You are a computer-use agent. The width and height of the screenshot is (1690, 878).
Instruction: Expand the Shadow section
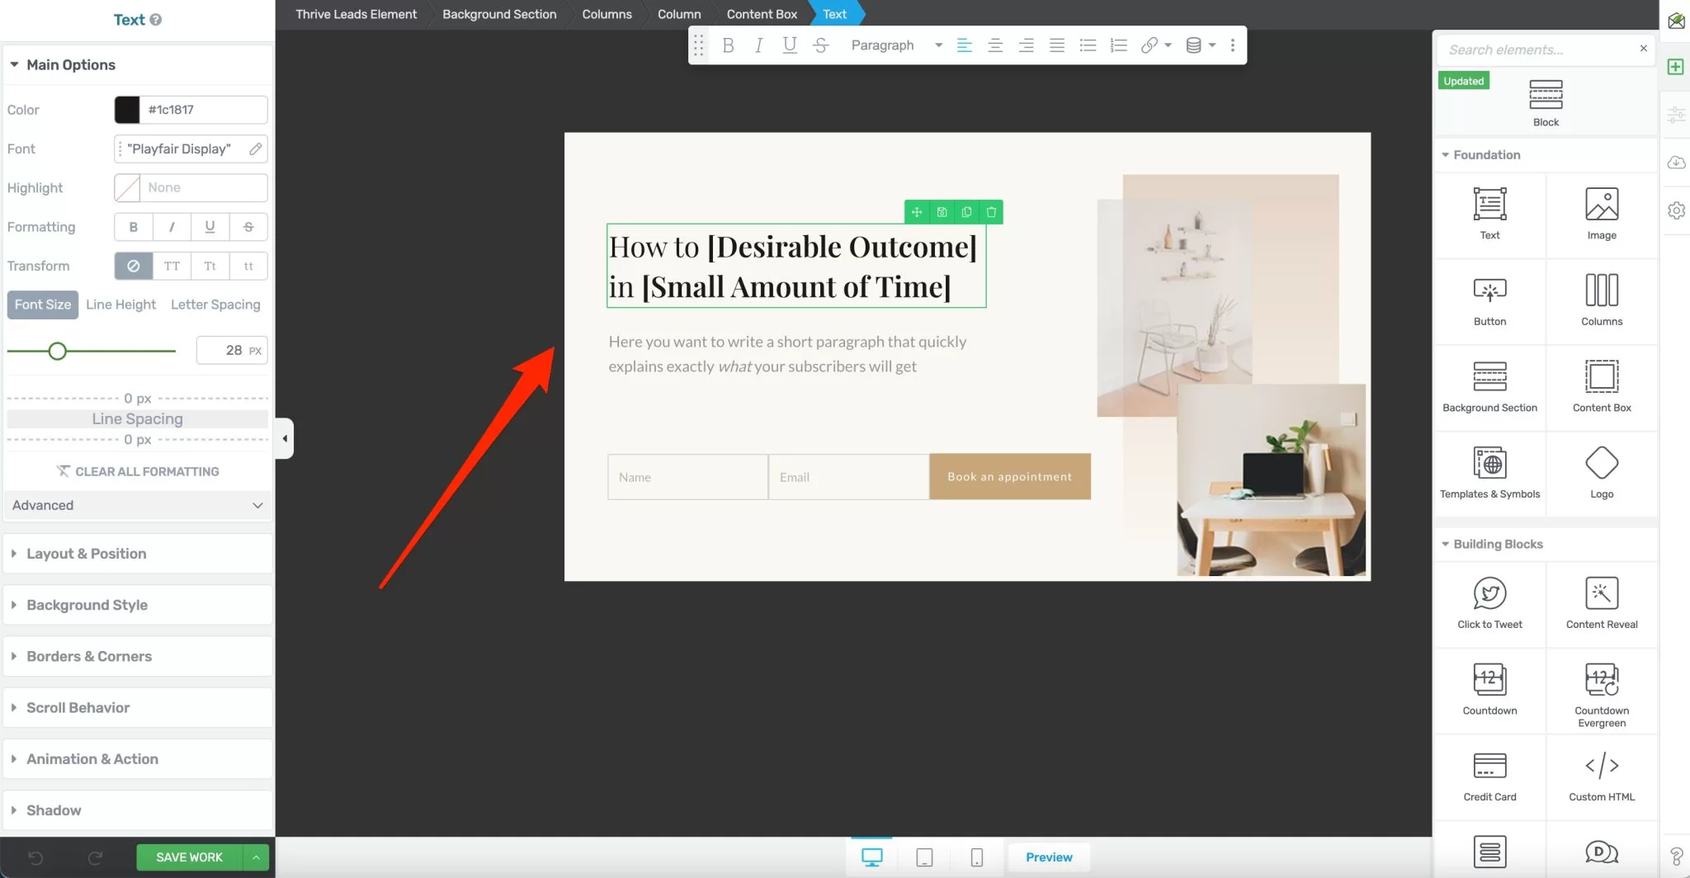pos(138,810)
